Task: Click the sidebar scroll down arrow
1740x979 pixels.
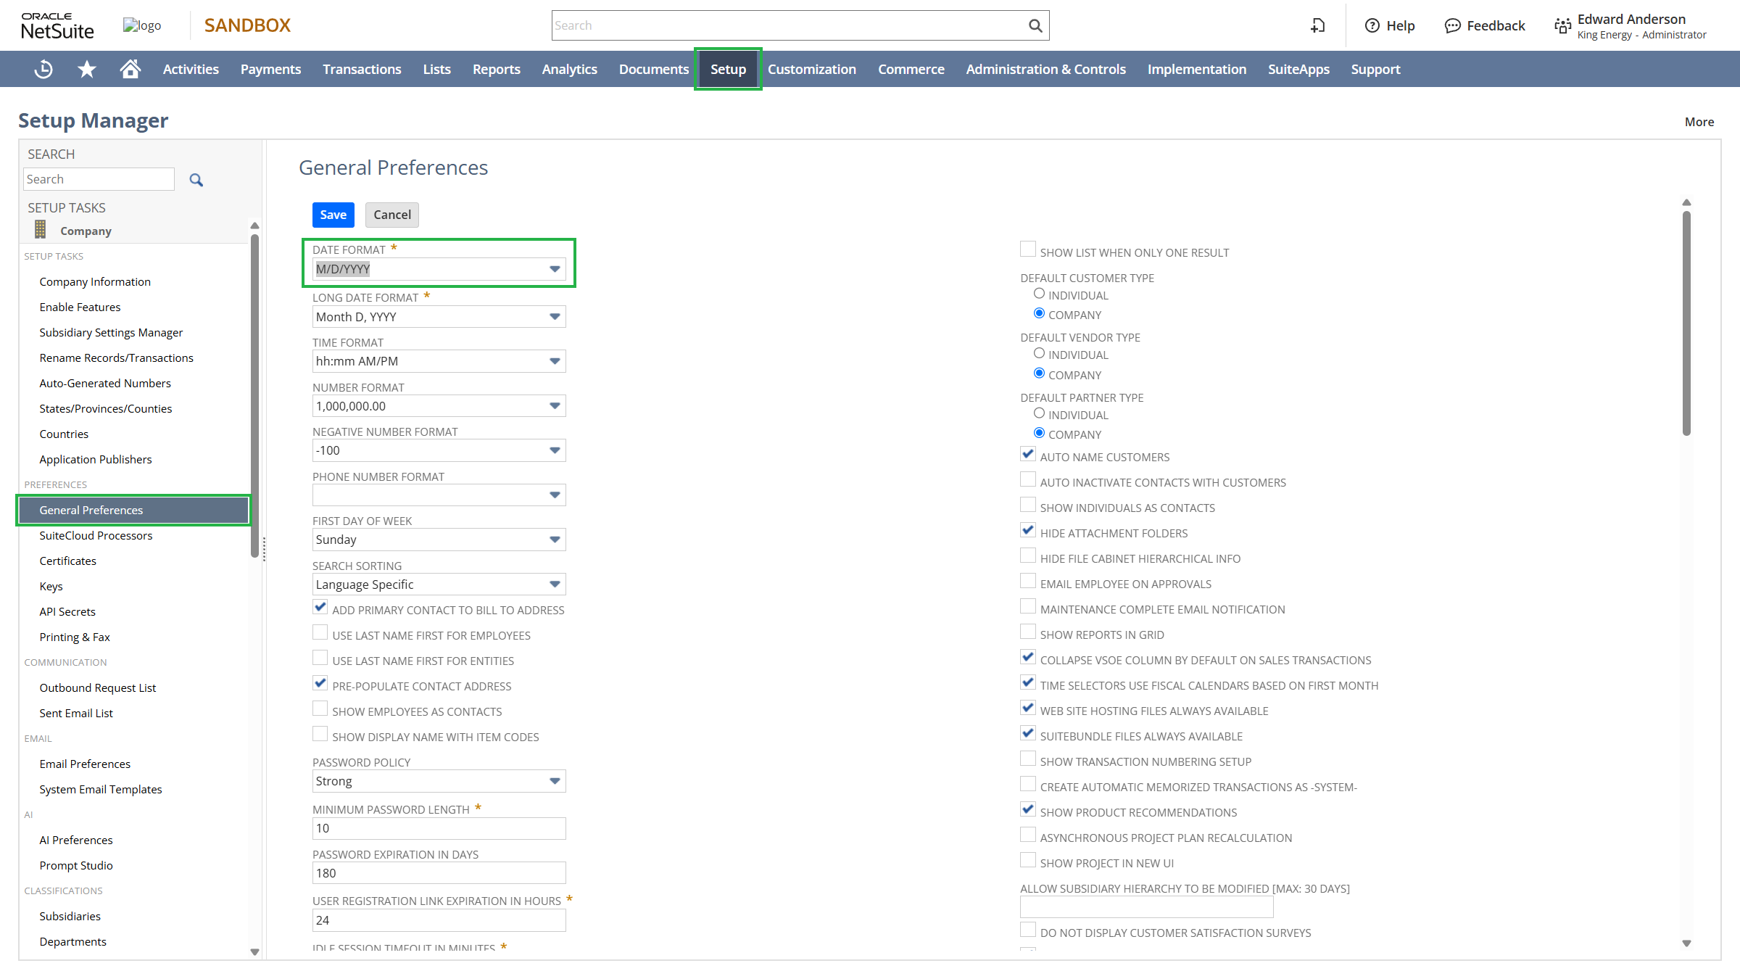Action: (x=254, y=952)
